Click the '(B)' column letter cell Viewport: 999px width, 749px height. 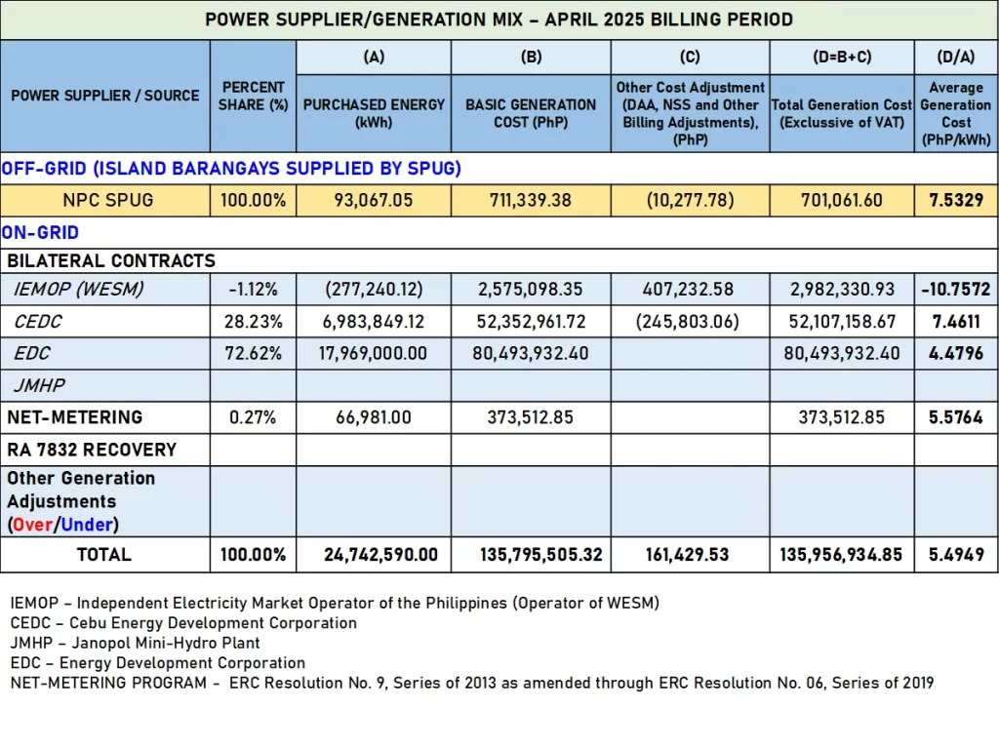tap(531, 58)
